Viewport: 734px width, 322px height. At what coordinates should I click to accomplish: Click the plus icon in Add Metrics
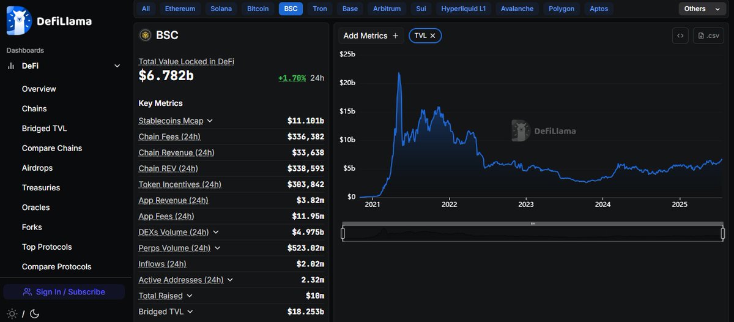tap(395, 36)
